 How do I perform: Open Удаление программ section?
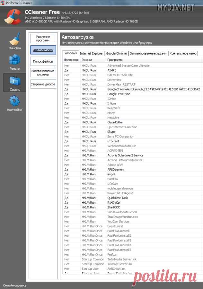click(43, 39)
